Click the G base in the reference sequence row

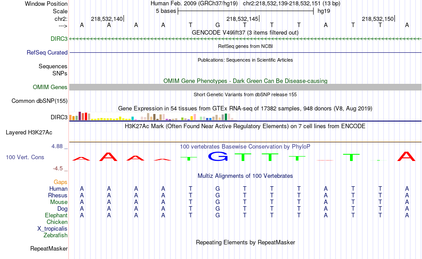click(218, 25)
